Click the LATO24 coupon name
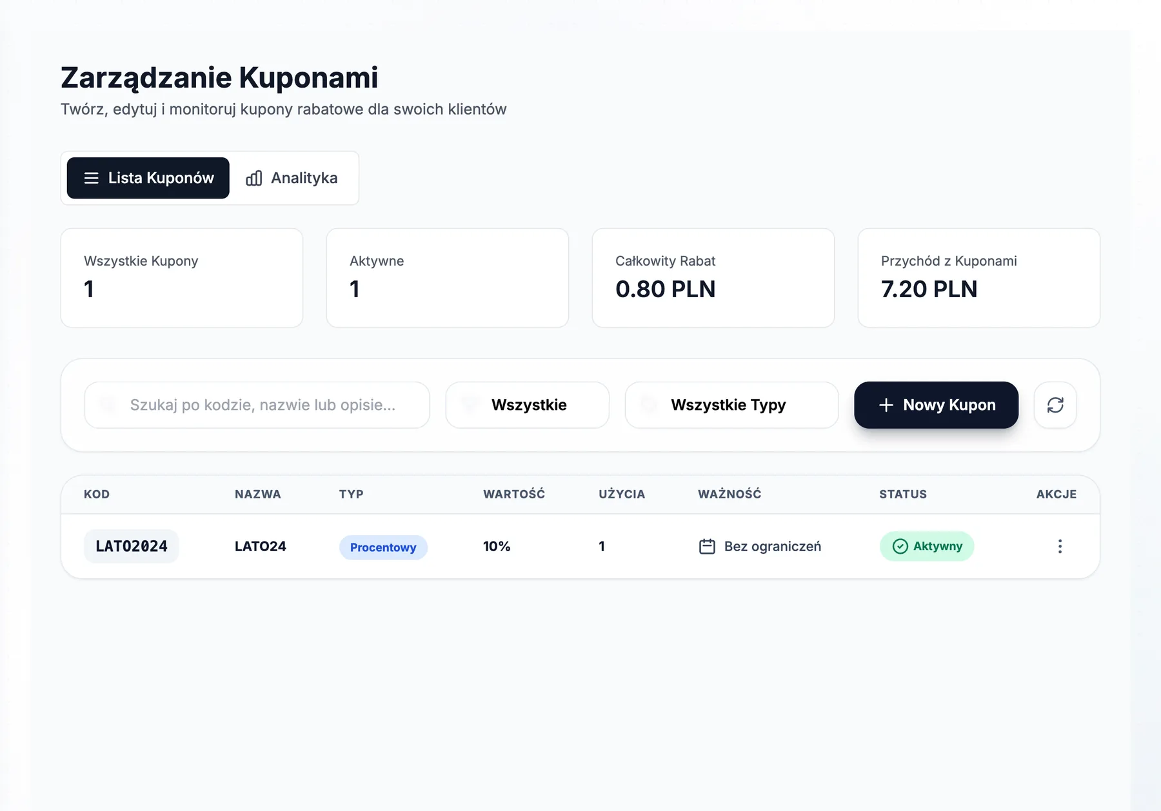This screenshot has width=1161, height=811. click(x=261, y=547)
